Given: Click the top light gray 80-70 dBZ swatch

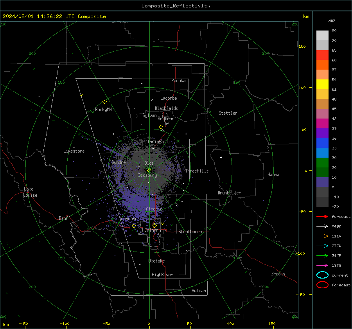Looking at the screenshot, I should click(322, 36).
